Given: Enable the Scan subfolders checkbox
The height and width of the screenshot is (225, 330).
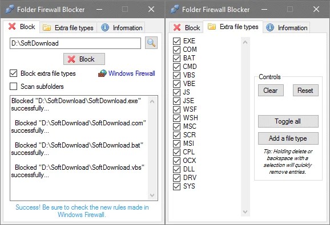Looking at the screenshot, I should (14, 86).
